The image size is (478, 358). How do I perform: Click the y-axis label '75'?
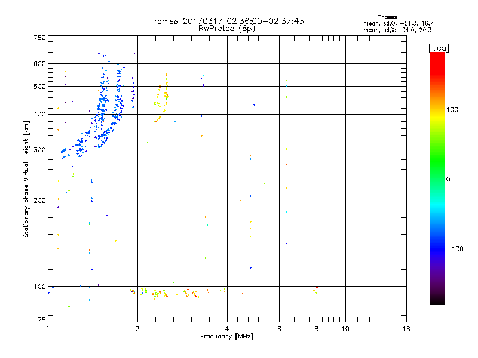point(42,320)
